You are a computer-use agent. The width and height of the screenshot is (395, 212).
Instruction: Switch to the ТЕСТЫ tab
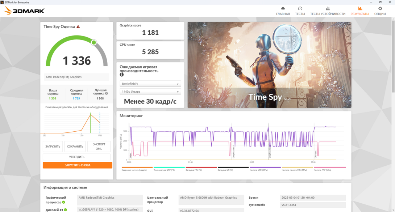point(300,10)
